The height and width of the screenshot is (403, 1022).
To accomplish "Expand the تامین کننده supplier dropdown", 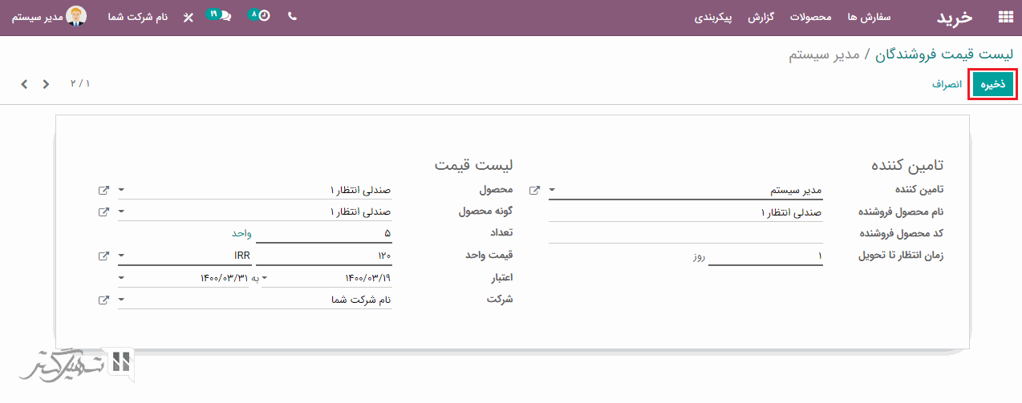I will coord(553,191).
